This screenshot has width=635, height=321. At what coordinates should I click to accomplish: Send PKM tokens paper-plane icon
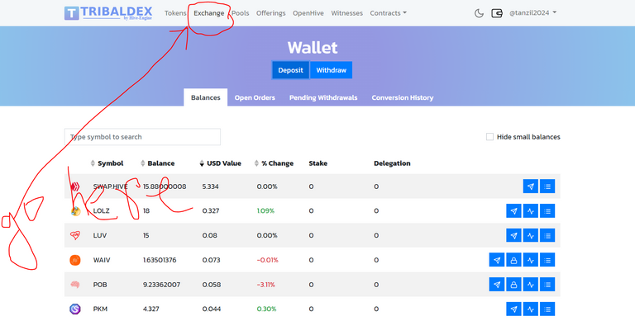513,309
